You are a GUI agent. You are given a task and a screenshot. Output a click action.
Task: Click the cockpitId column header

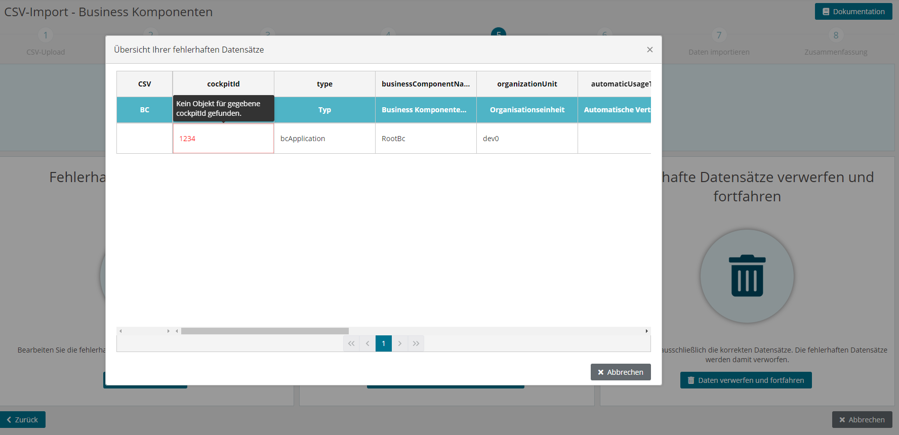click(223, 84)
